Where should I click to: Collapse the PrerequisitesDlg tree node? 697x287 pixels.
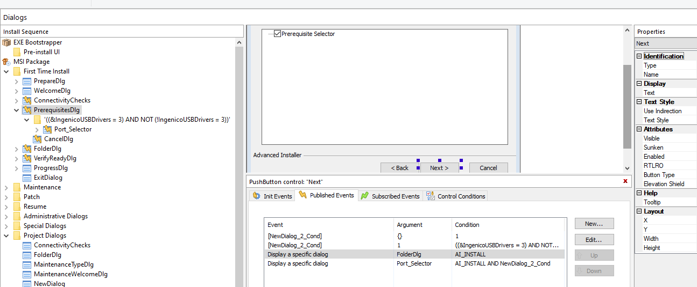coord(16,110)
